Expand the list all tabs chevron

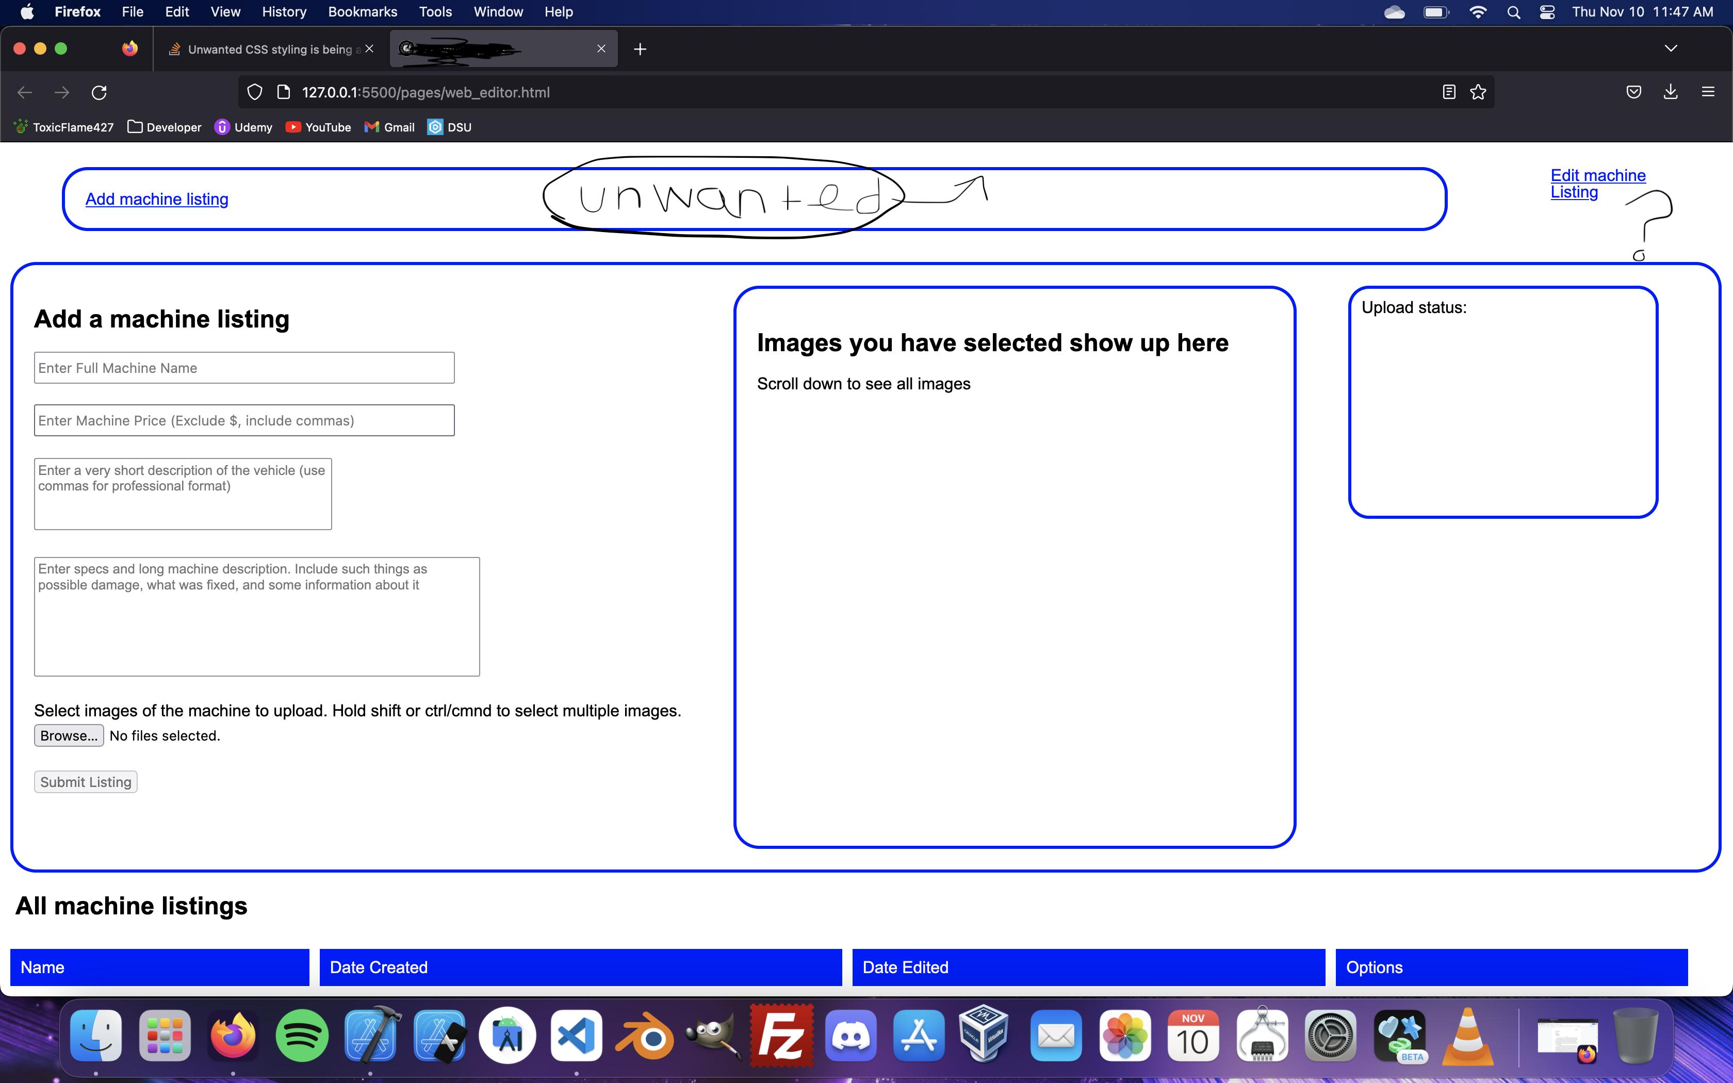[1671, 48]
